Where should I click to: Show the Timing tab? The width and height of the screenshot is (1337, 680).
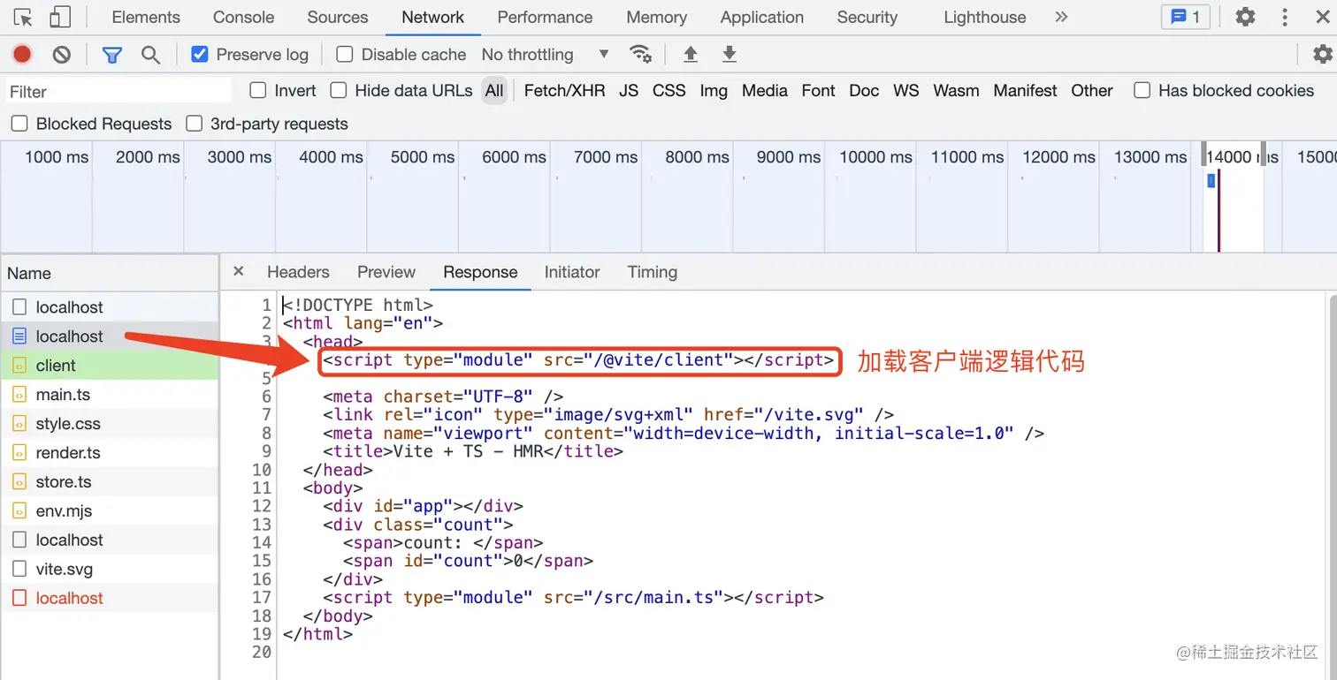[653, 272]
